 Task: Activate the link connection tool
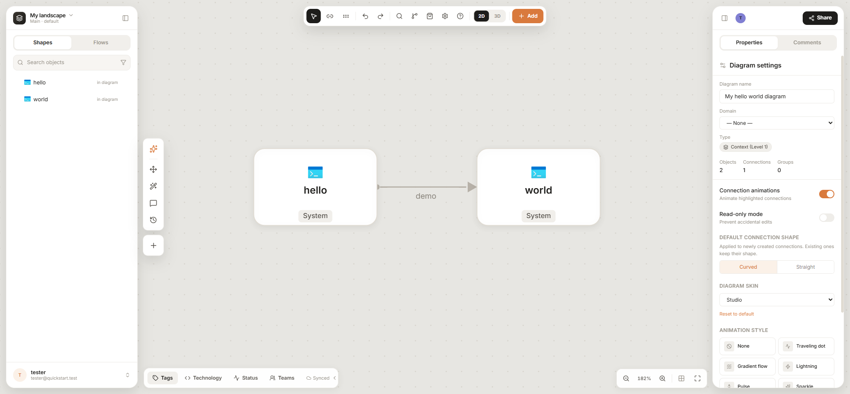coord(330,16)
